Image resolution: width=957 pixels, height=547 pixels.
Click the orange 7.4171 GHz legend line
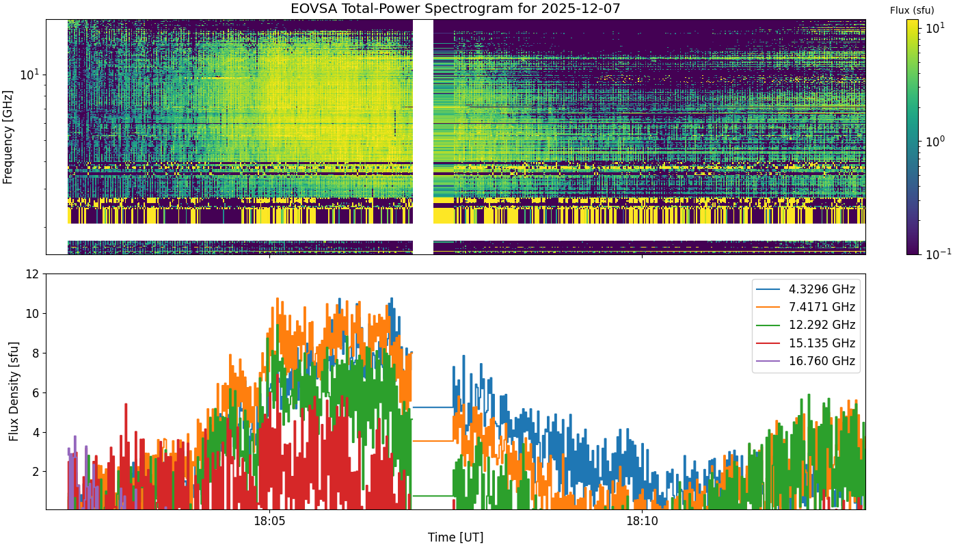click(770, 308)
